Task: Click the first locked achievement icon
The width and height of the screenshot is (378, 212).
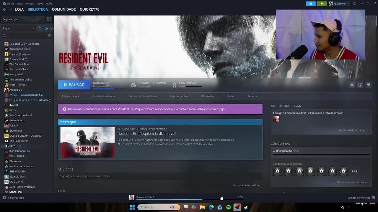Action: pyautogui.click(x=277, y=171)
